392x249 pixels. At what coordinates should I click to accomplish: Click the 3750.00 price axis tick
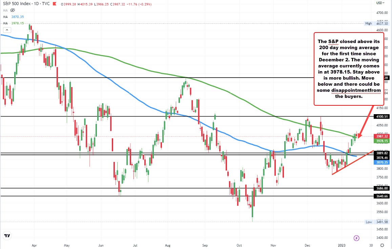click(x=382, y=177)
